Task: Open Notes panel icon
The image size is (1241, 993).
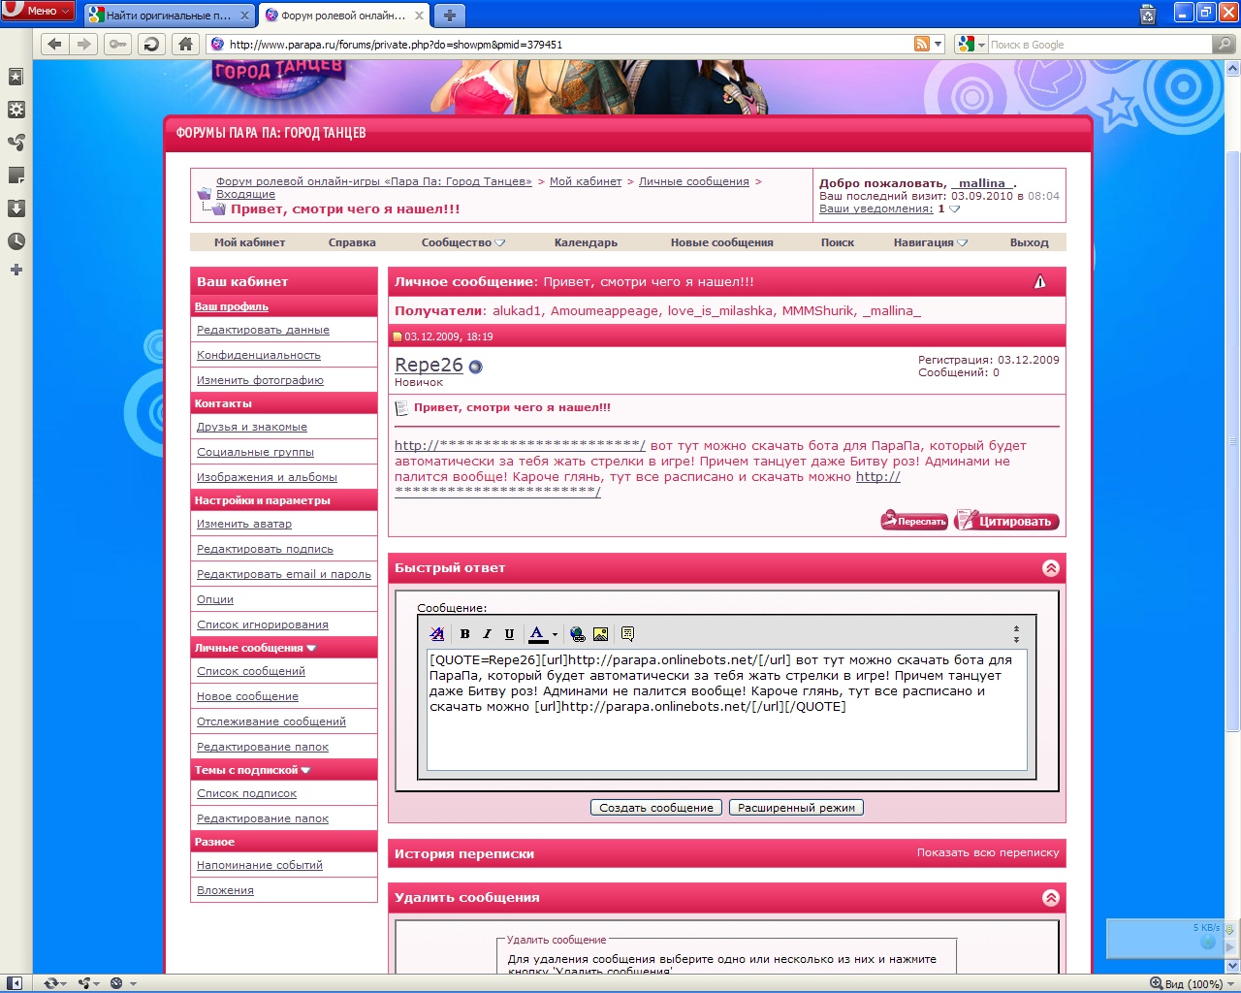Action: 16,176
